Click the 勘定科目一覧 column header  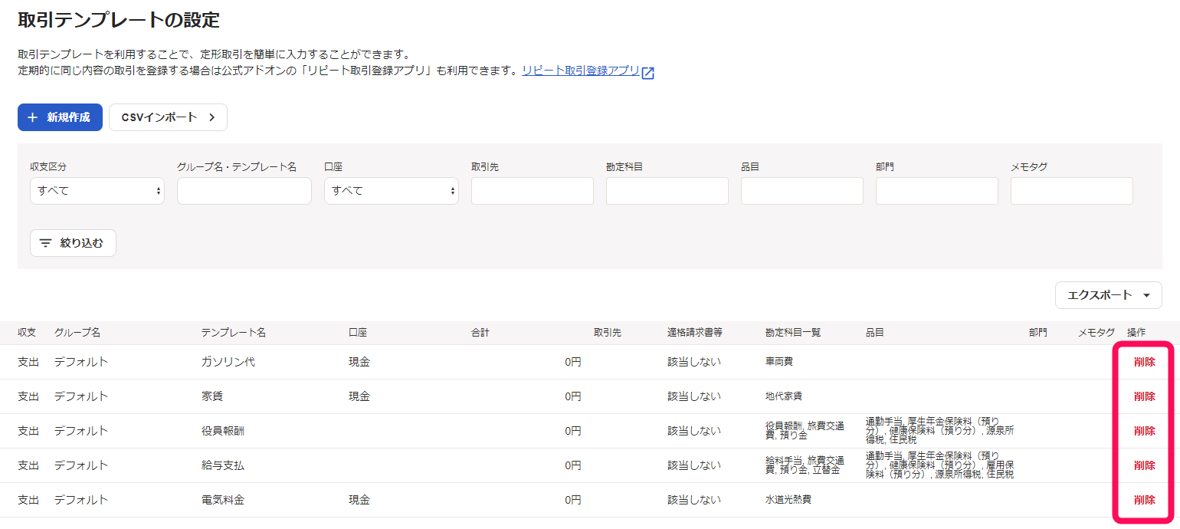[793, 333]
